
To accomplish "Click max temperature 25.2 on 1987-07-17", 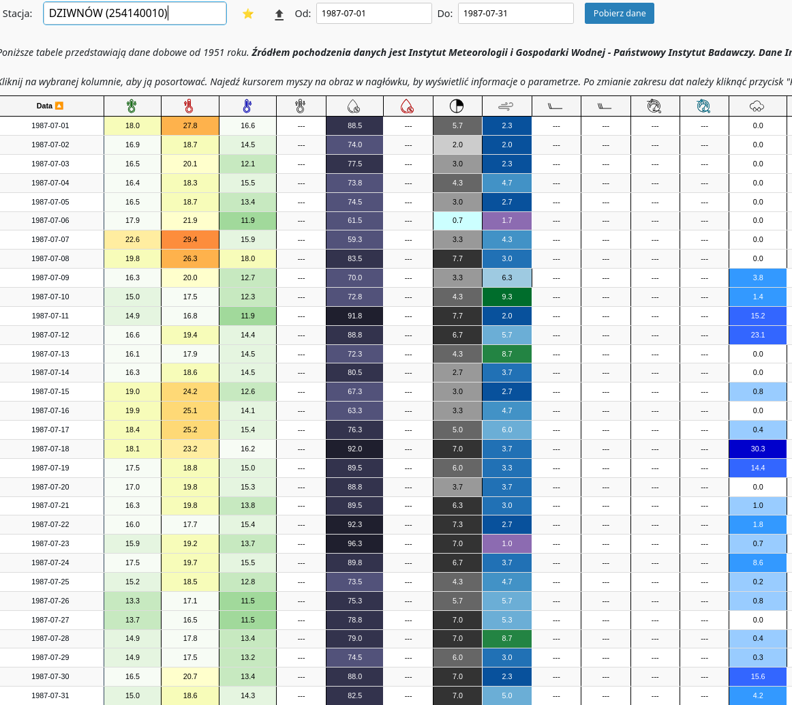I will point(190,430).
